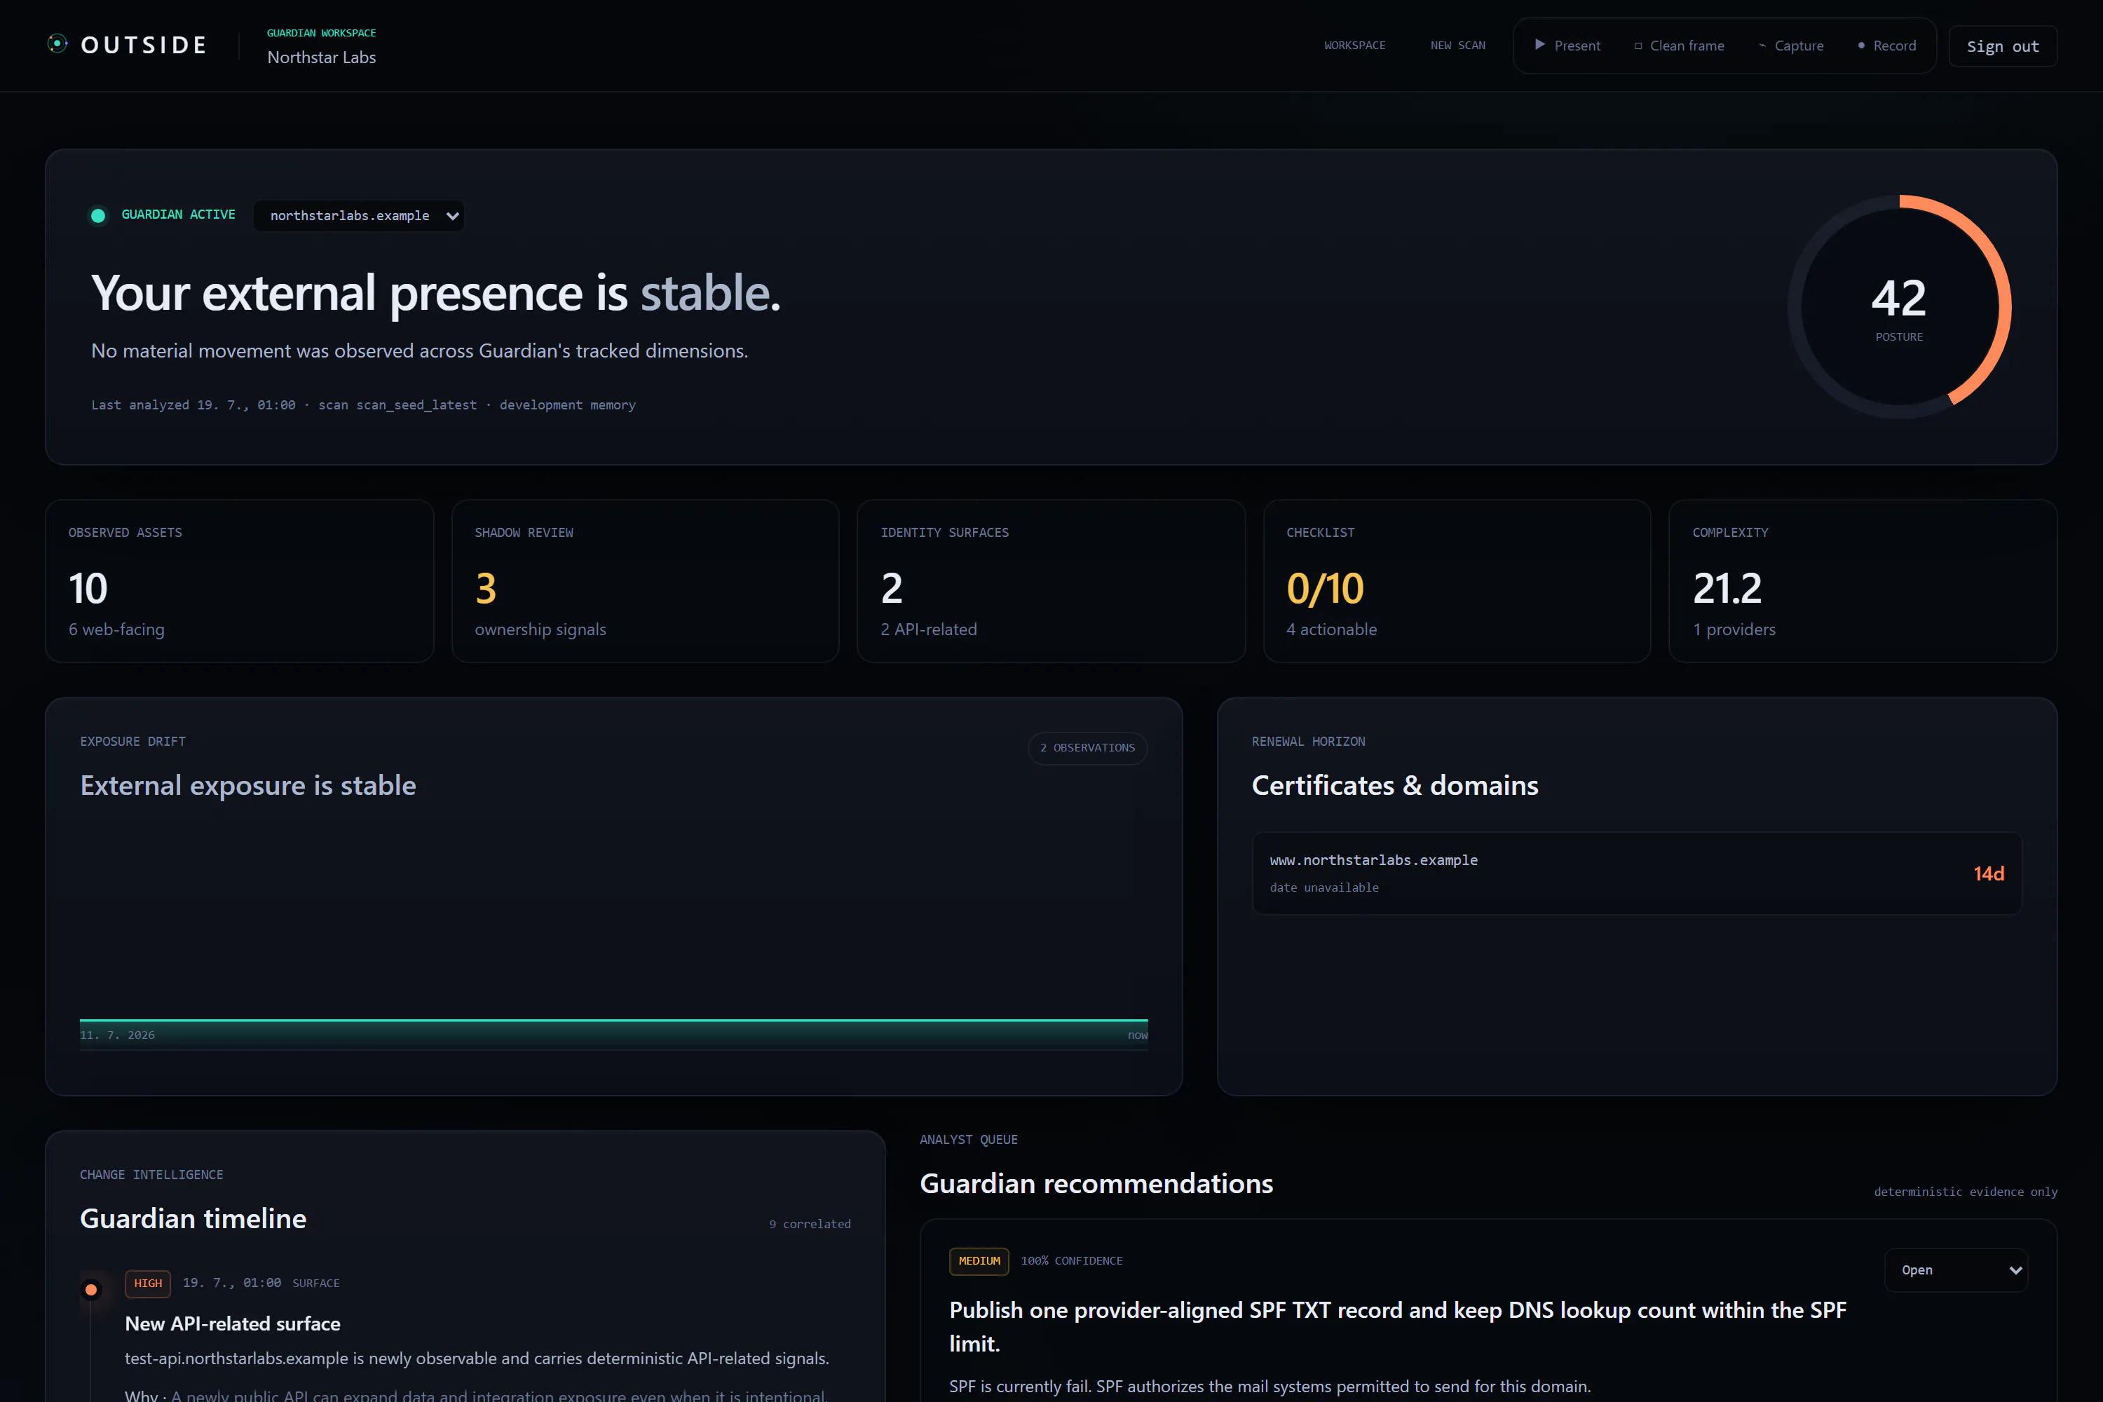Click the HIGH severity badge
Screen dimensions: 2103x1402
pyautogui.click(x=147, y=1283)
